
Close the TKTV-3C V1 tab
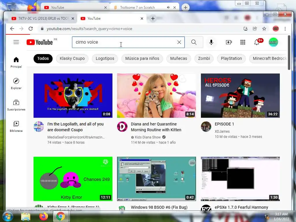click(x=73, y=18)
